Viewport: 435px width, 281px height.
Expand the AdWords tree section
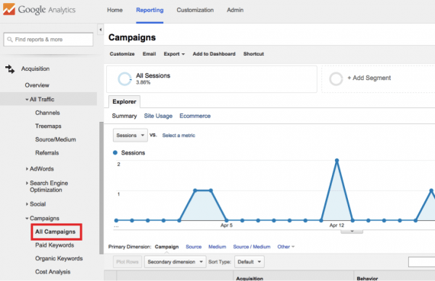(27, 169)
